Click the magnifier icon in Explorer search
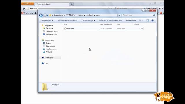This screenshot has height=104, width=185. pos(154,15)
